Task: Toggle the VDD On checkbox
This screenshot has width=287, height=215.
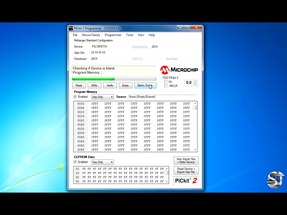Action: pyautogui.click(x=165, y=82)
